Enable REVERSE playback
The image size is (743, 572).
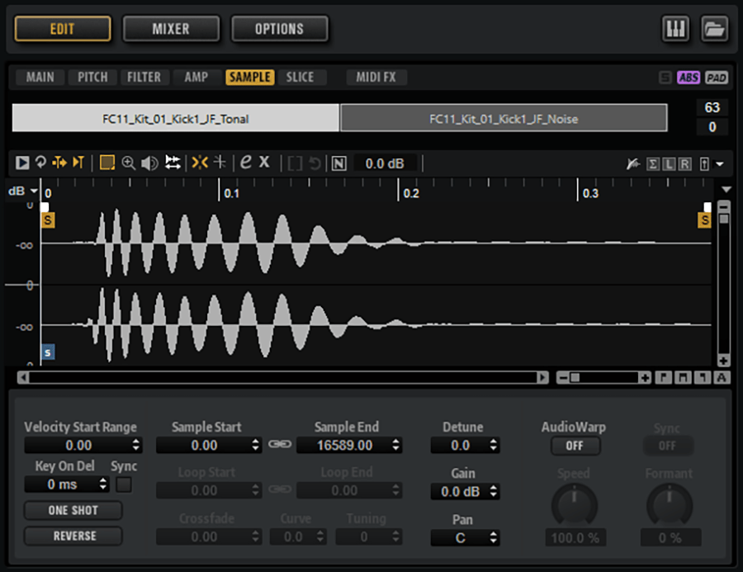click(73, 536)
